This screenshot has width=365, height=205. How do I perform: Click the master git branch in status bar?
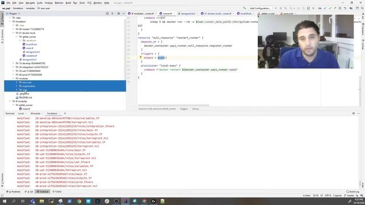[x=348, y=195]
